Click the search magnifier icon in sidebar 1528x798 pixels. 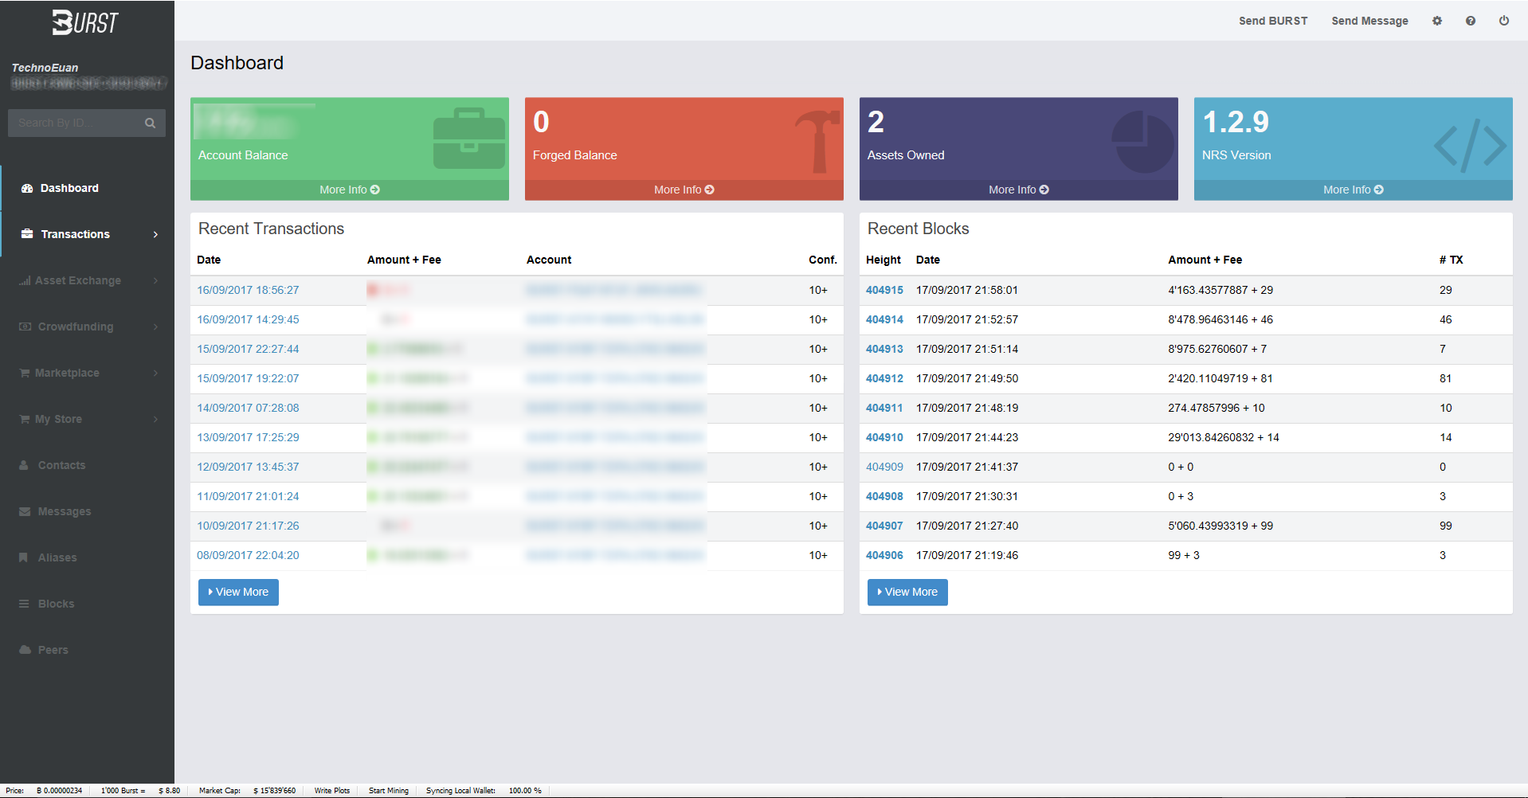point(150,123)
